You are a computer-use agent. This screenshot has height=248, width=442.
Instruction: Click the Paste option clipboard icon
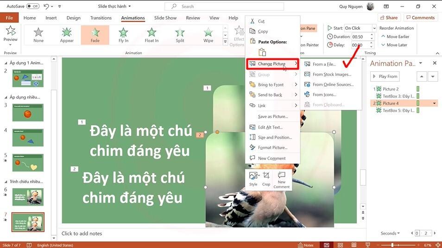[262, 52]
